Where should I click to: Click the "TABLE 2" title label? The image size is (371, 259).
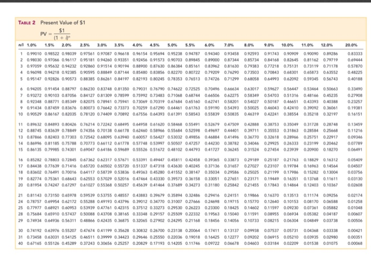tap(26, 23)
